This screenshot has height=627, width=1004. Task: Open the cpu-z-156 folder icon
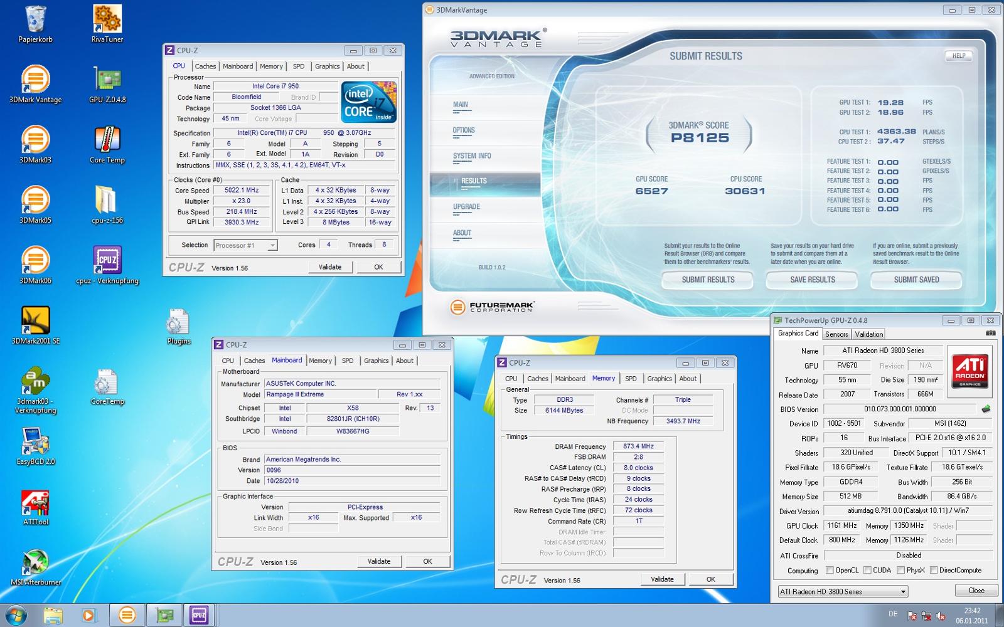[x=107, y=204]
